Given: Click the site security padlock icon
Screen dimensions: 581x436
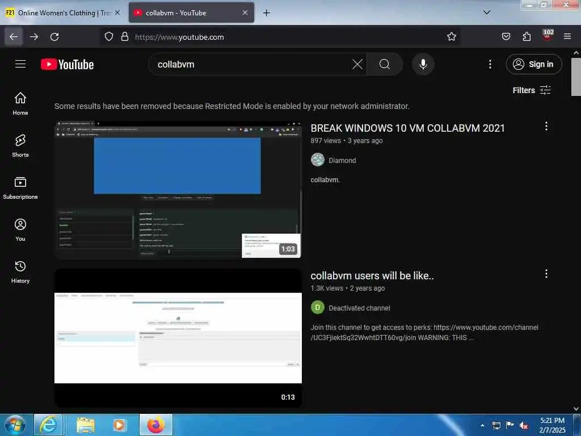Looking at the screenshot, I should (x=125, y=37).
